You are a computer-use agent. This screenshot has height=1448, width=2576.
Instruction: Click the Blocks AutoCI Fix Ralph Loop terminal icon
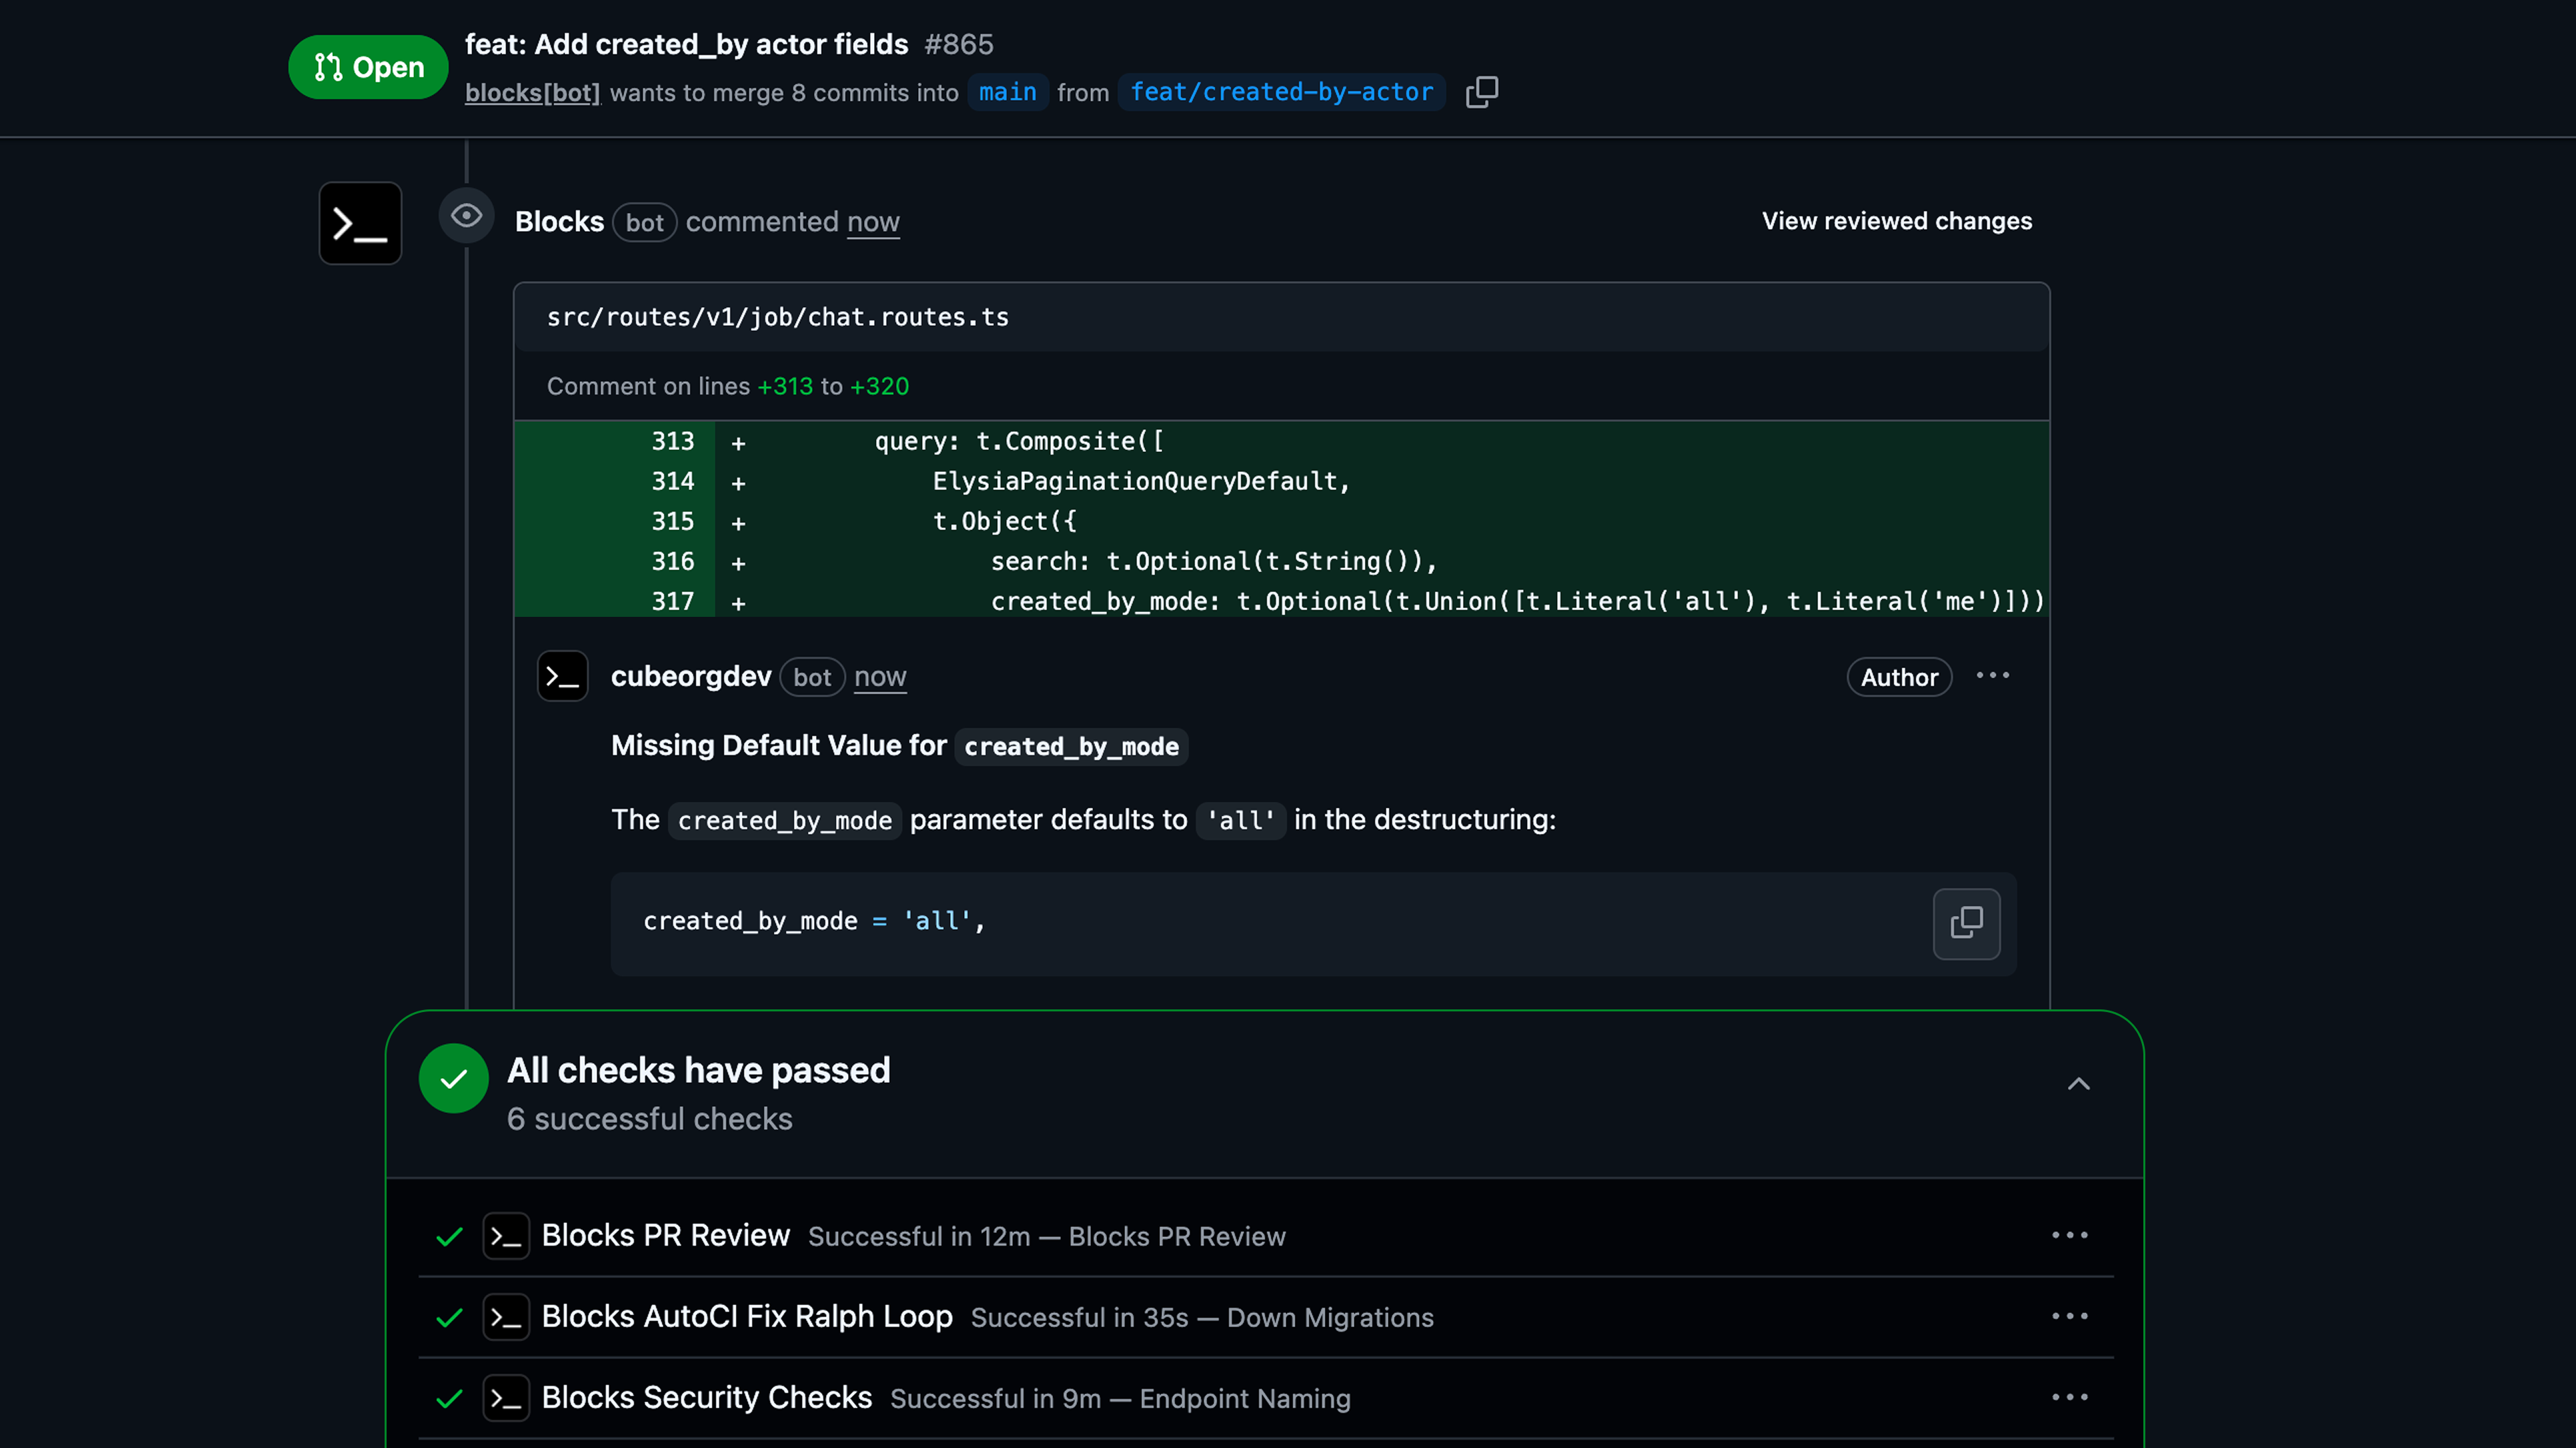507,1317
